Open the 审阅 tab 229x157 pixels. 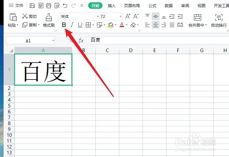point(185,6)
